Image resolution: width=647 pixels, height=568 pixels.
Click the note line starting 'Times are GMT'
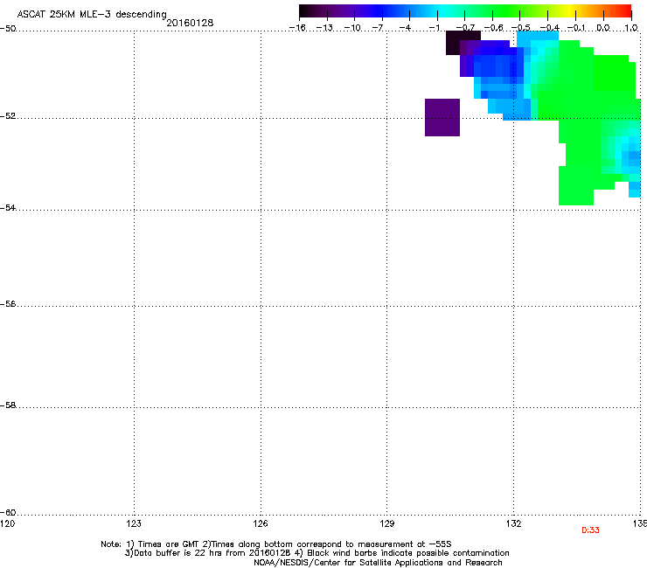(276, 544)
